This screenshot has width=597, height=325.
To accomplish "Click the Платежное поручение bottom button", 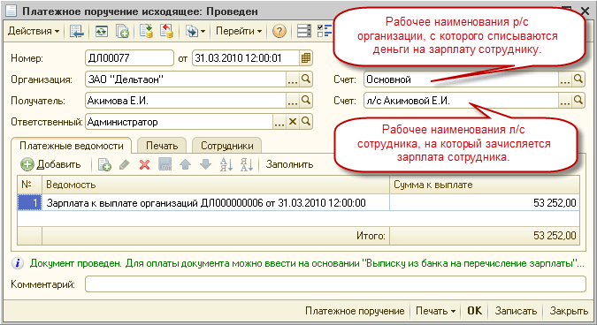I will pos(355,311).
